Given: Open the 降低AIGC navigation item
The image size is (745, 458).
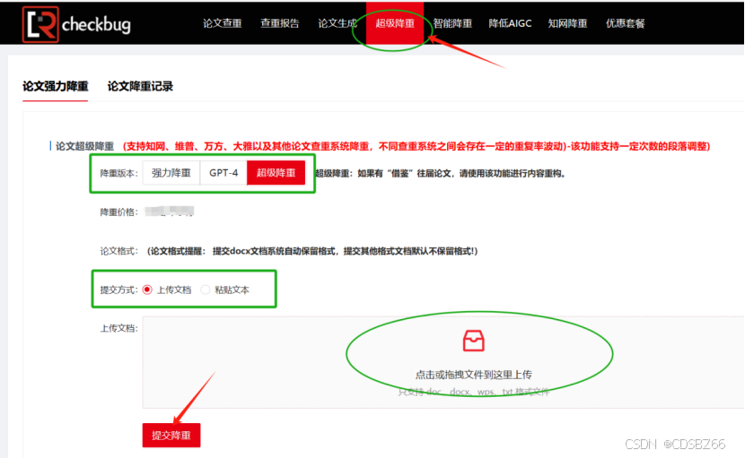Looking at the screenshot, I should tap(510, 23).
